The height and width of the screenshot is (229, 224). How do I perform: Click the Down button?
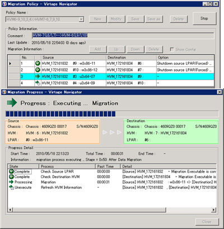[x=135, y=49]
